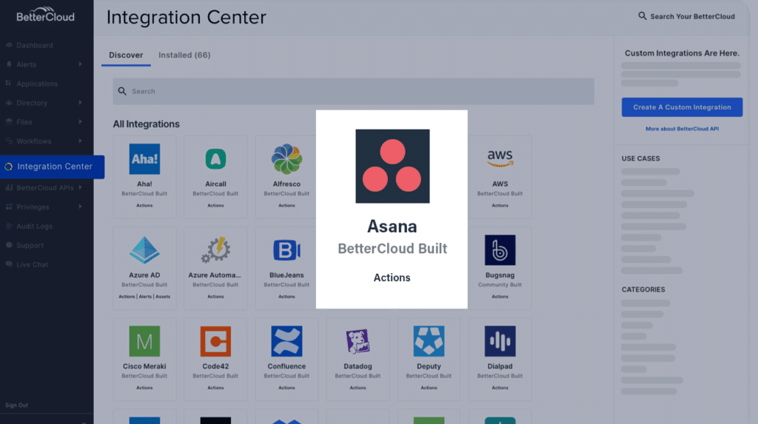
Task: Click the CATEGORIES heading
Action: pyautogui.click(x=643, y=289)
